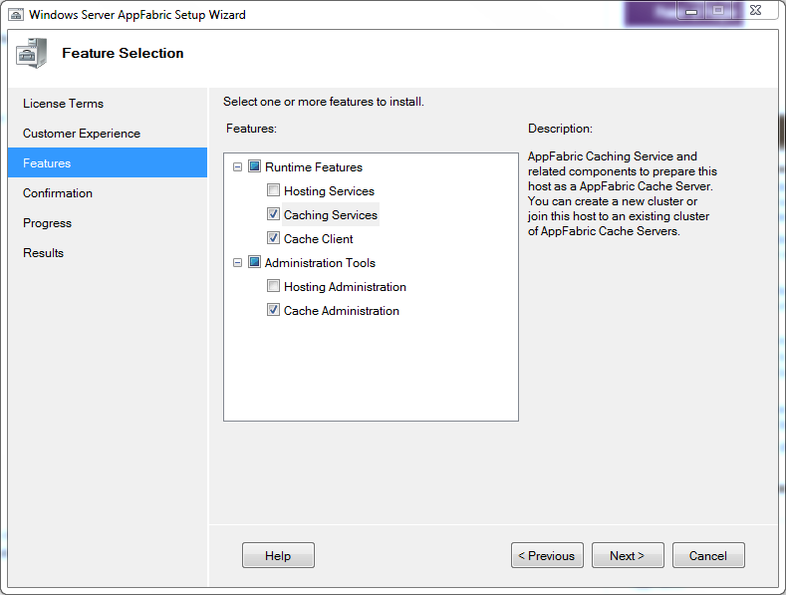This screenshot has height=595, width=786.
Task: Select the Features step in sidebar
Action: click(108, 162)
